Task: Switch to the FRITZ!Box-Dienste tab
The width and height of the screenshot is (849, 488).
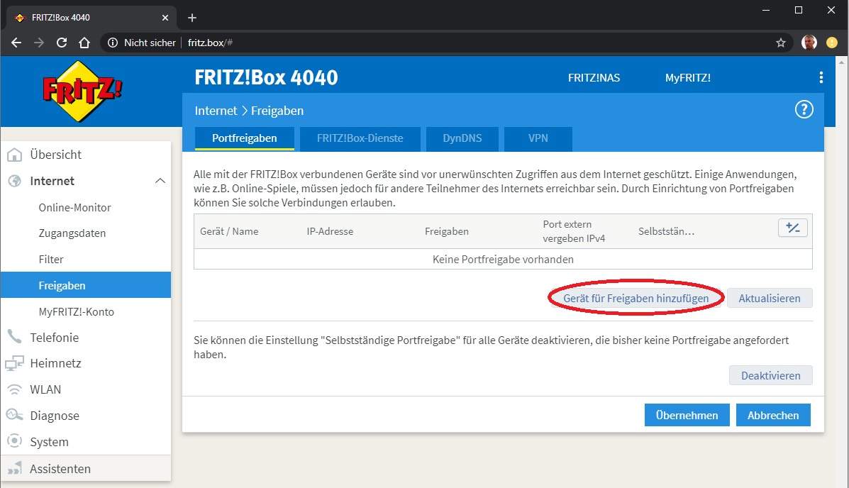Action: [x=360, y=138]
